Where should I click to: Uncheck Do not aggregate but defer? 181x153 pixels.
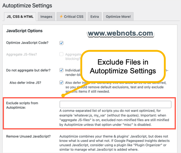click(61, 70)
